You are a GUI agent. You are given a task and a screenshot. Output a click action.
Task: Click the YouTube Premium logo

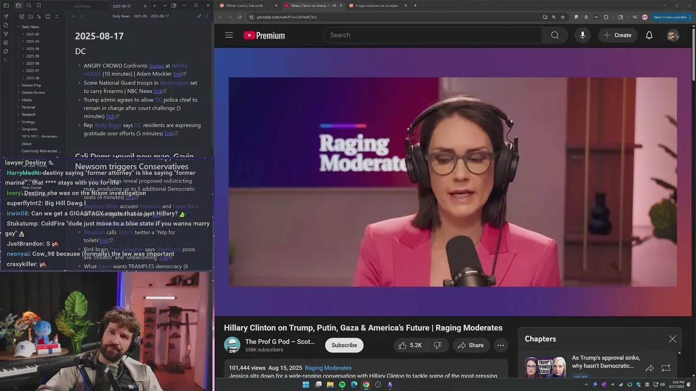pos(264,35)
